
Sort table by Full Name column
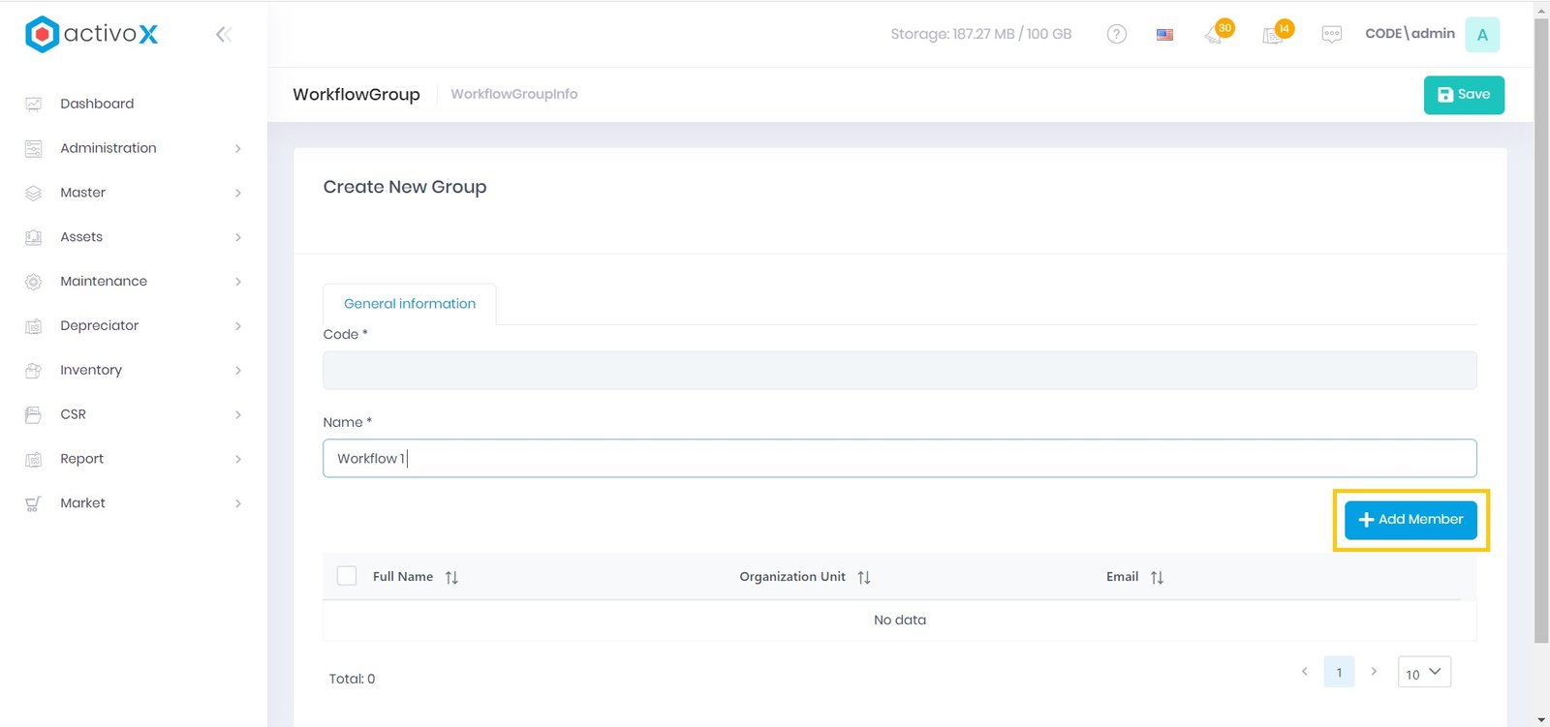point(451,577)
